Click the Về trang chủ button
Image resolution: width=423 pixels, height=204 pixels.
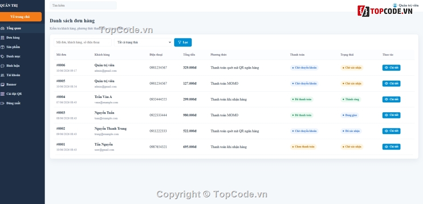[x=20, y=17]
